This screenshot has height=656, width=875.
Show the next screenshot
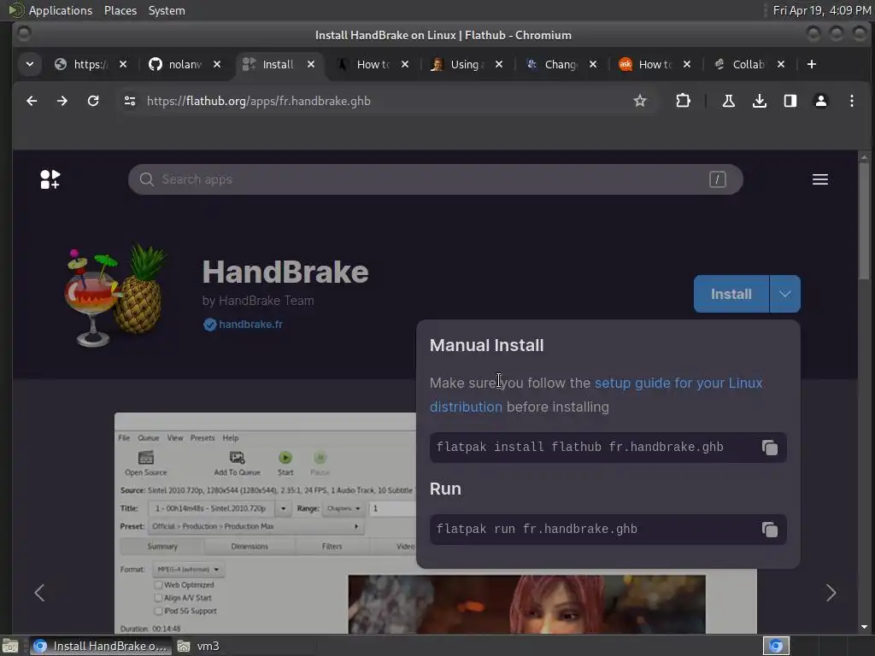point(831,593)
